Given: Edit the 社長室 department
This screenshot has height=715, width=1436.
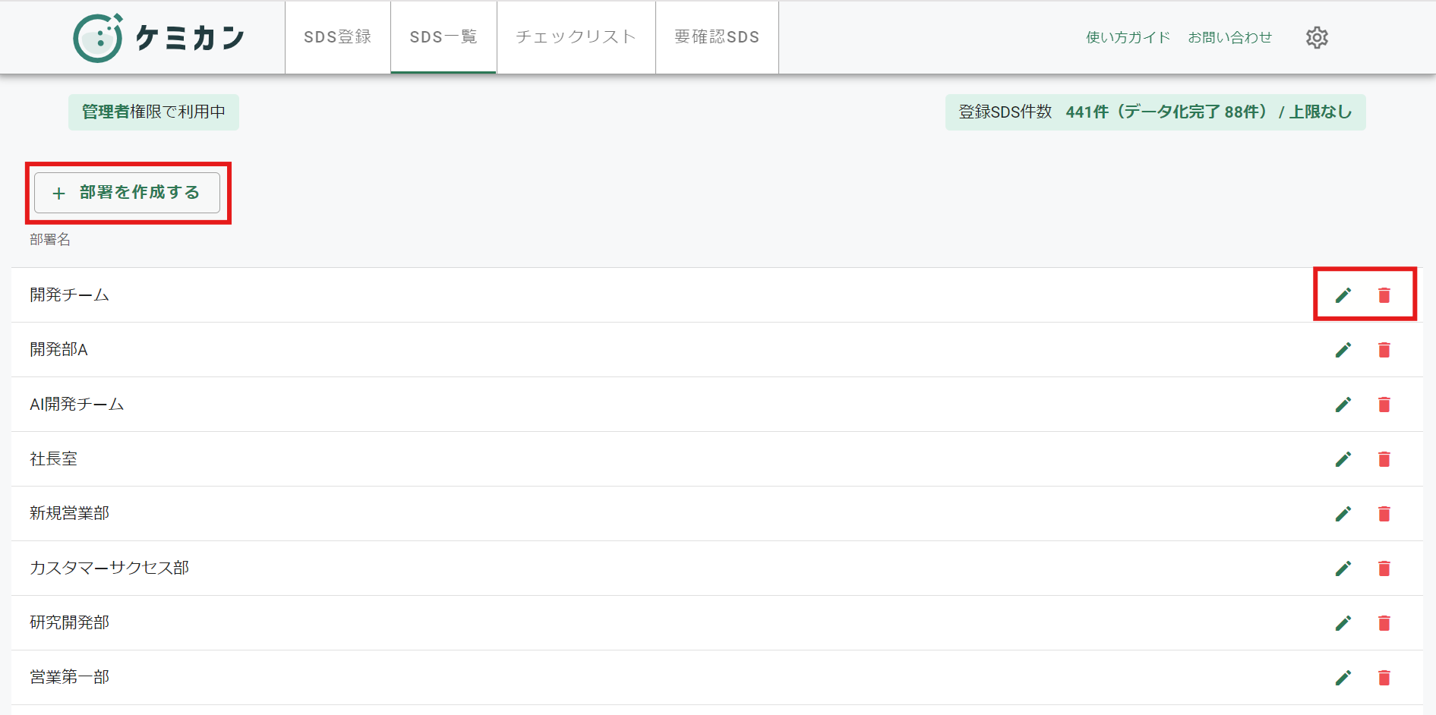Looking at the screenshot, I should click(1343, 459).
